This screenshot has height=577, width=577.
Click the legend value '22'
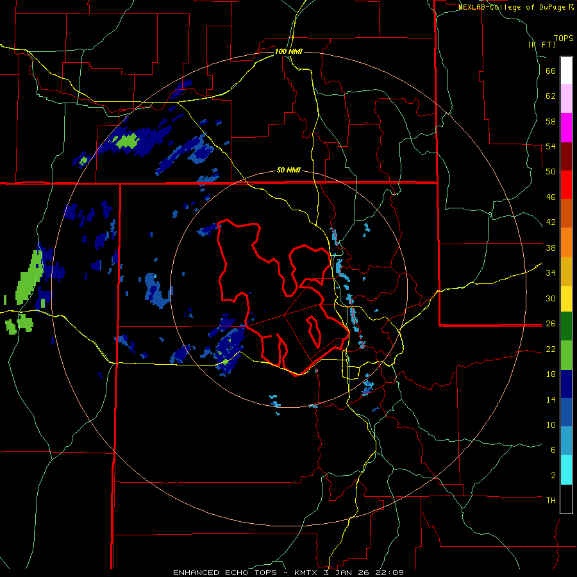tap(551, 349)
